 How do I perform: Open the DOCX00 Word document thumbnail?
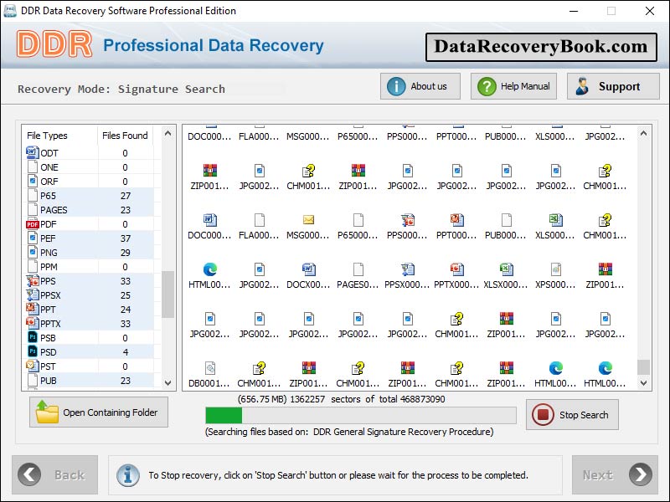click(309, 269)
